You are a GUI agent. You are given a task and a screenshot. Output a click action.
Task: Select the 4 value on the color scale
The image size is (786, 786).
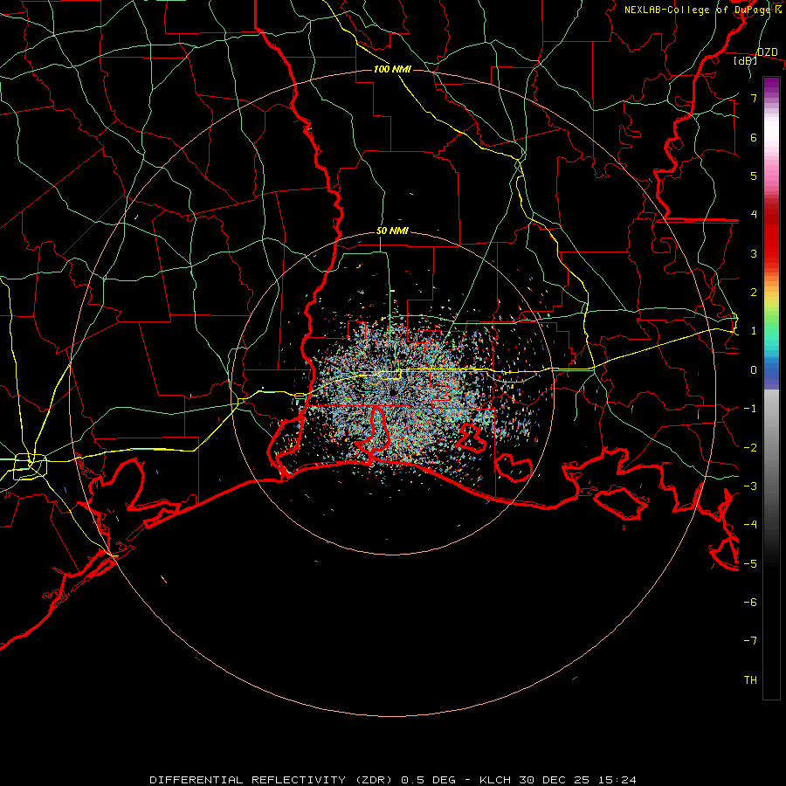pos(754,215)
